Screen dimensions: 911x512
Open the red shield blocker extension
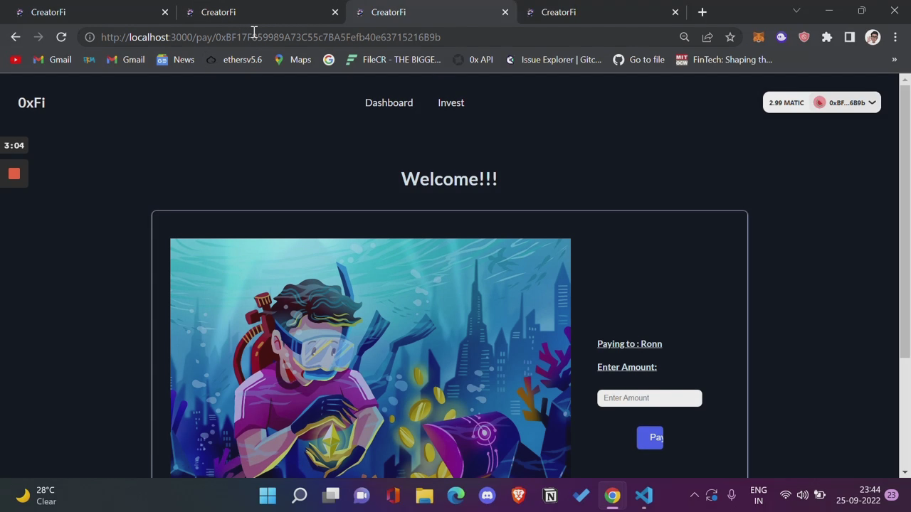(x=804, y=37)
